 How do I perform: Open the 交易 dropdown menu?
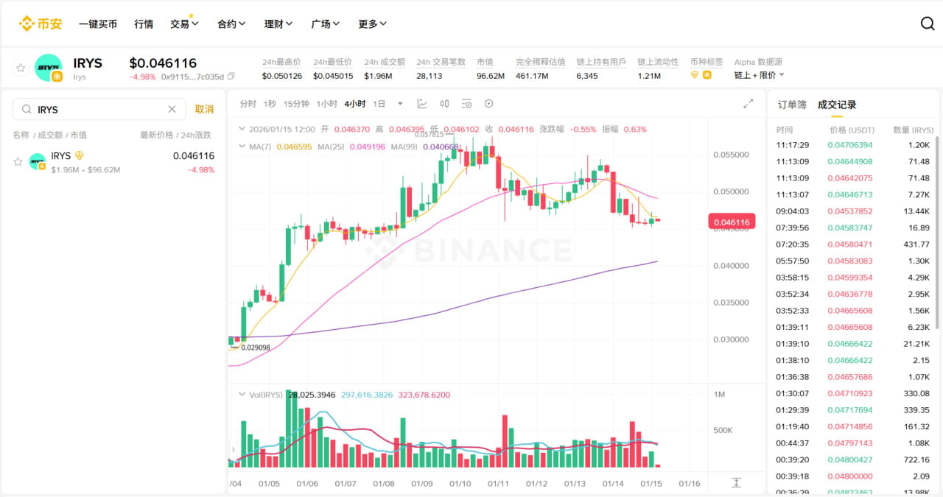[x=184, y=24]
